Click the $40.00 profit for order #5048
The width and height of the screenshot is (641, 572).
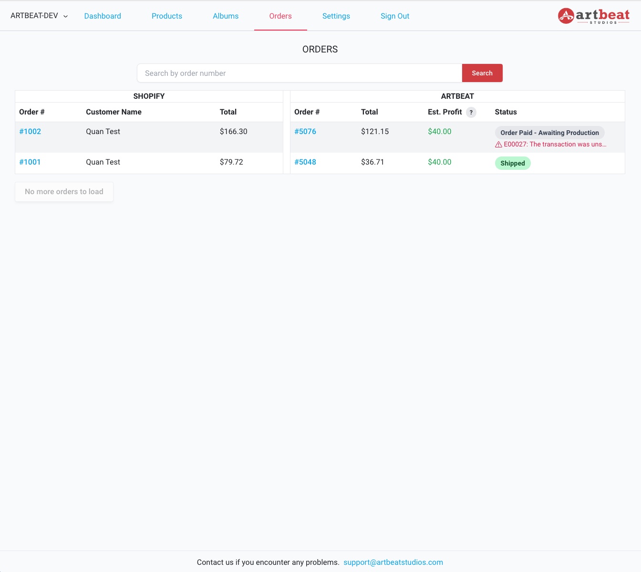tap(440, 162)
